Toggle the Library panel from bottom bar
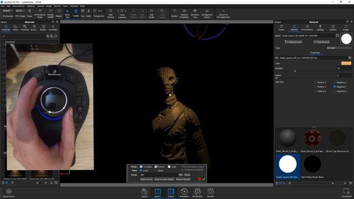Screen dimensions: 354x199 [158, 193]
